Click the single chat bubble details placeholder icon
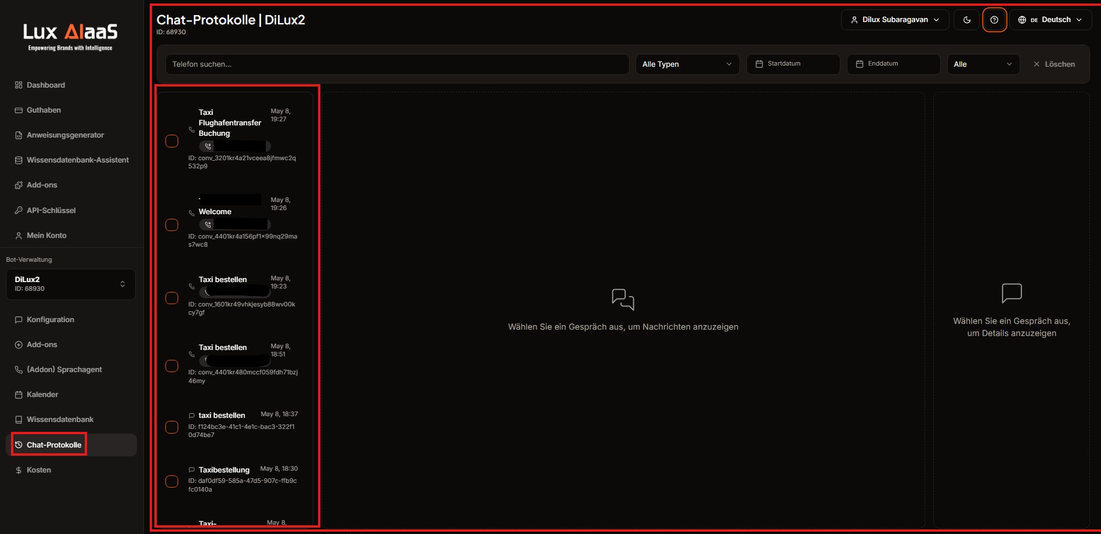Screen dimensions: 1101x534 coord(1012,293)
